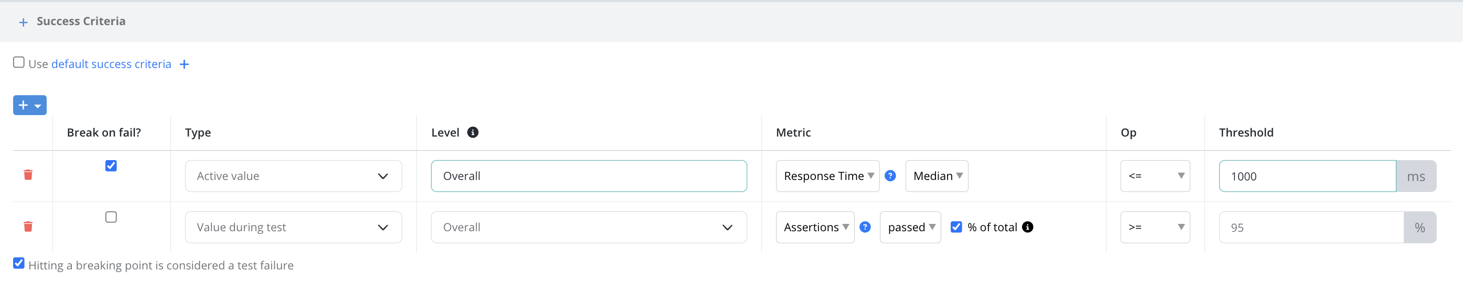Toggle the % of total checkbox
Screen dimensions: 1463x294
tap(956, 227)
